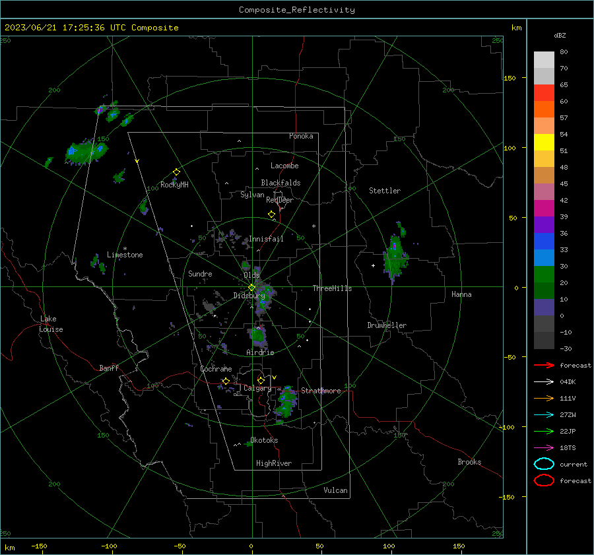Click the Calgary city label

pyautogui.click(x=257, y=388)
